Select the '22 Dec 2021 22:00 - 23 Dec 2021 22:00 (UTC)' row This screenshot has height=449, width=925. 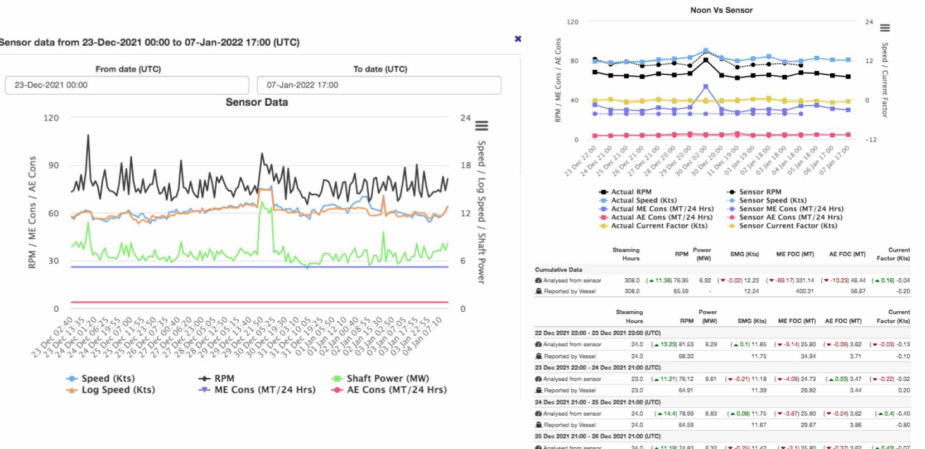click(722, 333)
